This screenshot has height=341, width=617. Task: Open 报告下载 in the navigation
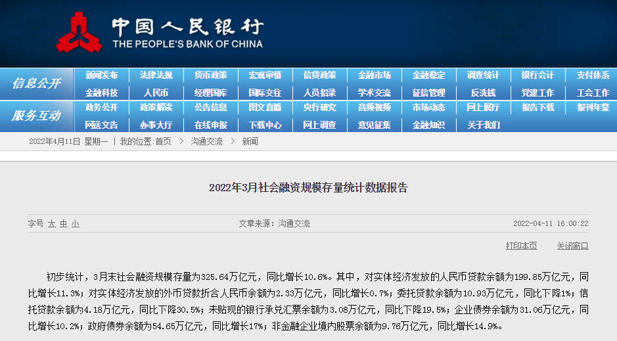click(x=537, y=108)
